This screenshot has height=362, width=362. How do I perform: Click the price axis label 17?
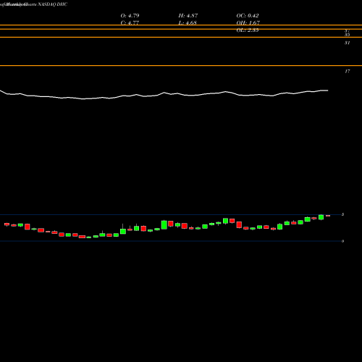click(x=347, y=71)
